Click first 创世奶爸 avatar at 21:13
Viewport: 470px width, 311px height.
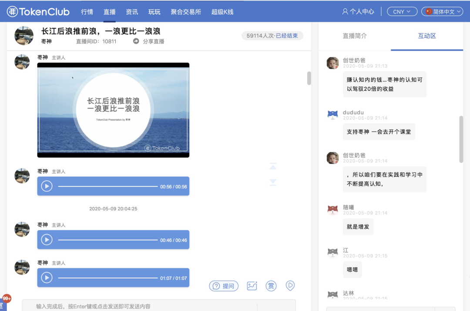pyautogui.click(x=332, y=63)
